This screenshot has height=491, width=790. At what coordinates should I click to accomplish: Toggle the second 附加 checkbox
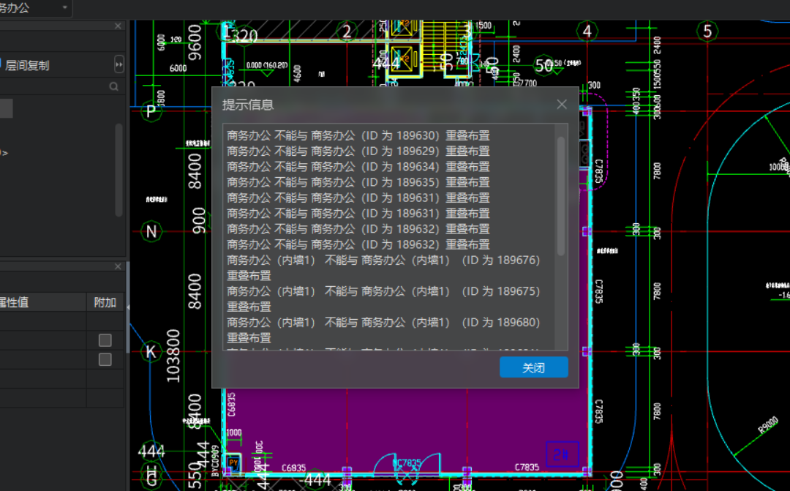104,360
